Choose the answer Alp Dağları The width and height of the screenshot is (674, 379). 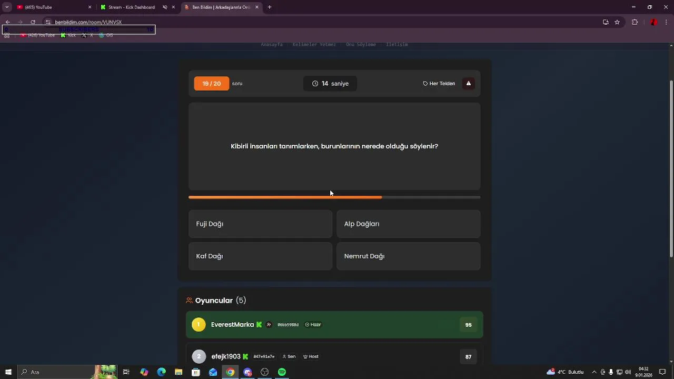coord(408,224)
